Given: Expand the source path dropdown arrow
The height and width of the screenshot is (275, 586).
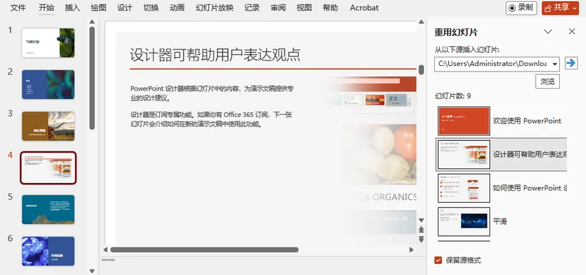Looking at the screenshot, I should click(x=555, y=64).
